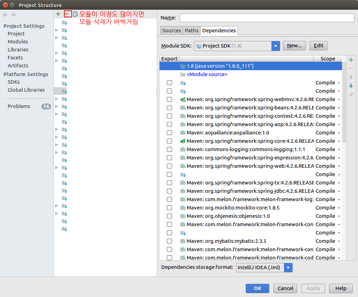Click the remove dependency minus icon
Screen dimensions: 358x297
tap(351, 68)
